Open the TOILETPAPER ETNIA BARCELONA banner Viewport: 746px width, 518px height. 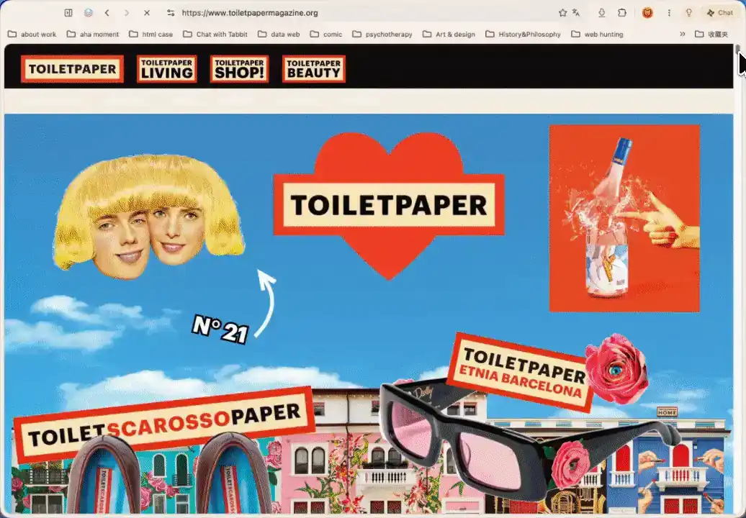click(x=522, y=372)
